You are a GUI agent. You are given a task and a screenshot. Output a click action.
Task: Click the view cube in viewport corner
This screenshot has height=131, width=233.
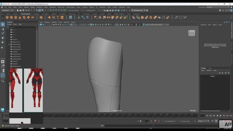(x=191, y=33)
